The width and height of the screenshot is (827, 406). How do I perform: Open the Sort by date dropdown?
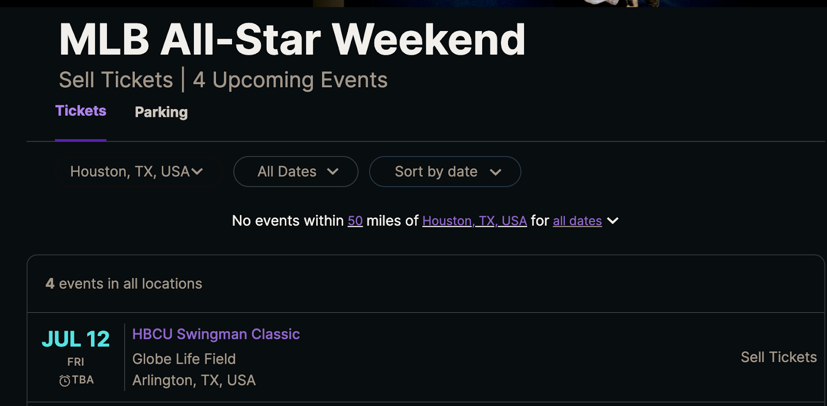[445, 171]
